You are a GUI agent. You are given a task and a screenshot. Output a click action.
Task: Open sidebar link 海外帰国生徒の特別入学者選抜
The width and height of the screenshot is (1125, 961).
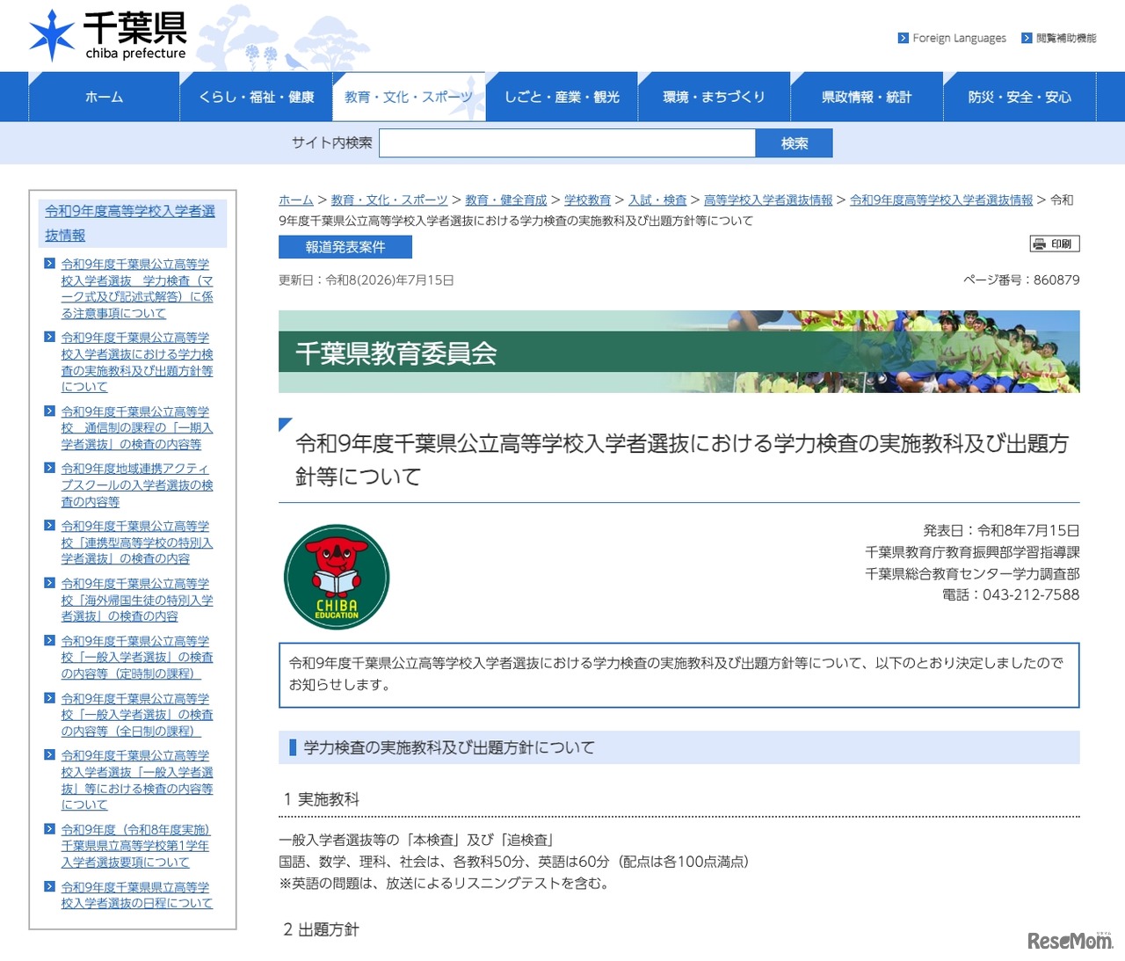[137, 600]
